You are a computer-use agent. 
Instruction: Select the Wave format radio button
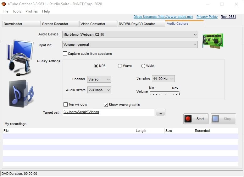(120, 66)
